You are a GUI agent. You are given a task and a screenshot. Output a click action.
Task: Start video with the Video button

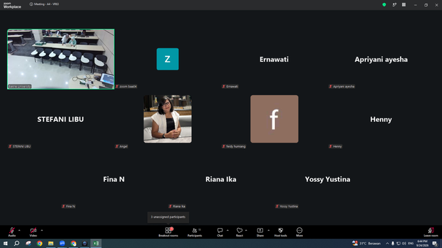[33, 231]
